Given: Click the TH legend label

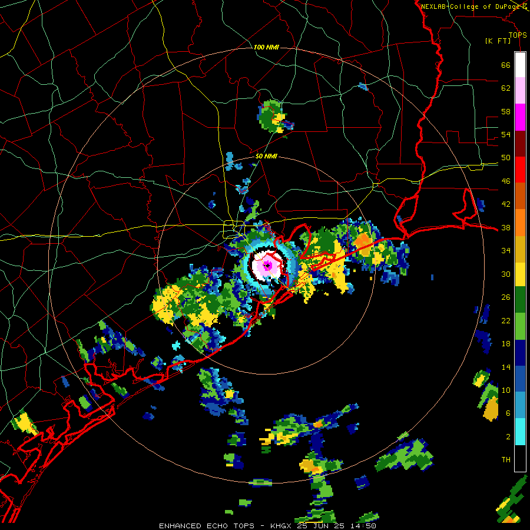Looking at the screenshot, I should [506, 459].
